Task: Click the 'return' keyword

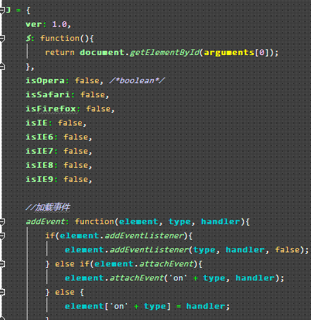Action: click(x=60, y=53)
